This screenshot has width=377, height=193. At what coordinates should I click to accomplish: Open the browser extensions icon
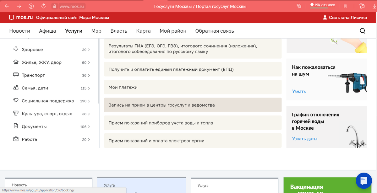click(x=362, y=6)
